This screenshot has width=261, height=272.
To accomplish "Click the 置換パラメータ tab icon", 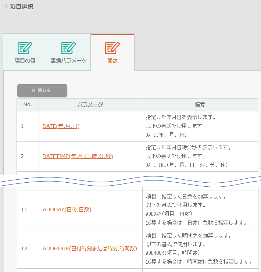I will 68,48.
